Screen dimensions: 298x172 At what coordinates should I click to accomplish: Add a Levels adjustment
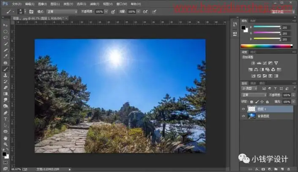[259, 63]
